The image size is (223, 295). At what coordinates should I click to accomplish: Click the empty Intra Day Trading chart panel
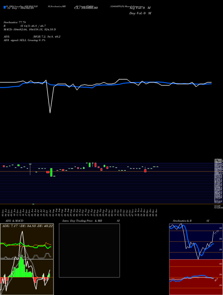(x=89, y=250)
